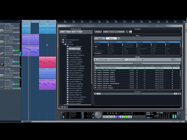The image size is (187, 140).
Task: Solo the Trap Drums track
Action: (3, 24)
